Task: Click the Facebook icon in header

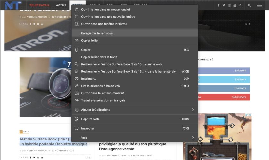Action: 219,5
